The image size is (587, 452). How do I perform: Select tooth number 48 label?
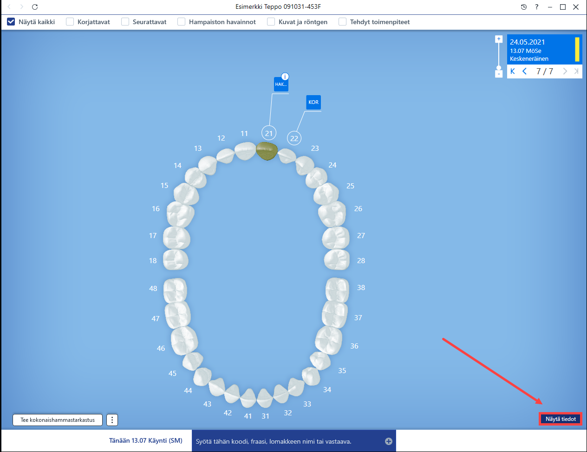tap(153, 289)
